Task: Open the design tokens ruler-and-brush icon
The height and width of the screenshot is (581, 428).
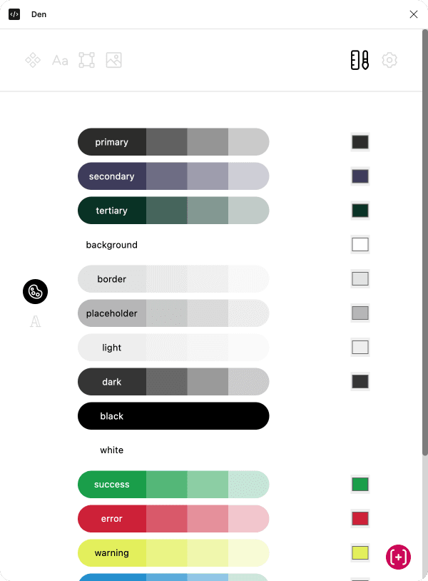Action: (360, 61)
